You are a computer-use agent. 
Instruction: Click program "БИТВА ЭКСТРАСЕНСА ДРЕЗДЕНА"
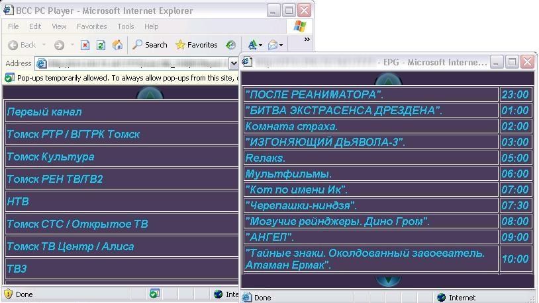371,110
